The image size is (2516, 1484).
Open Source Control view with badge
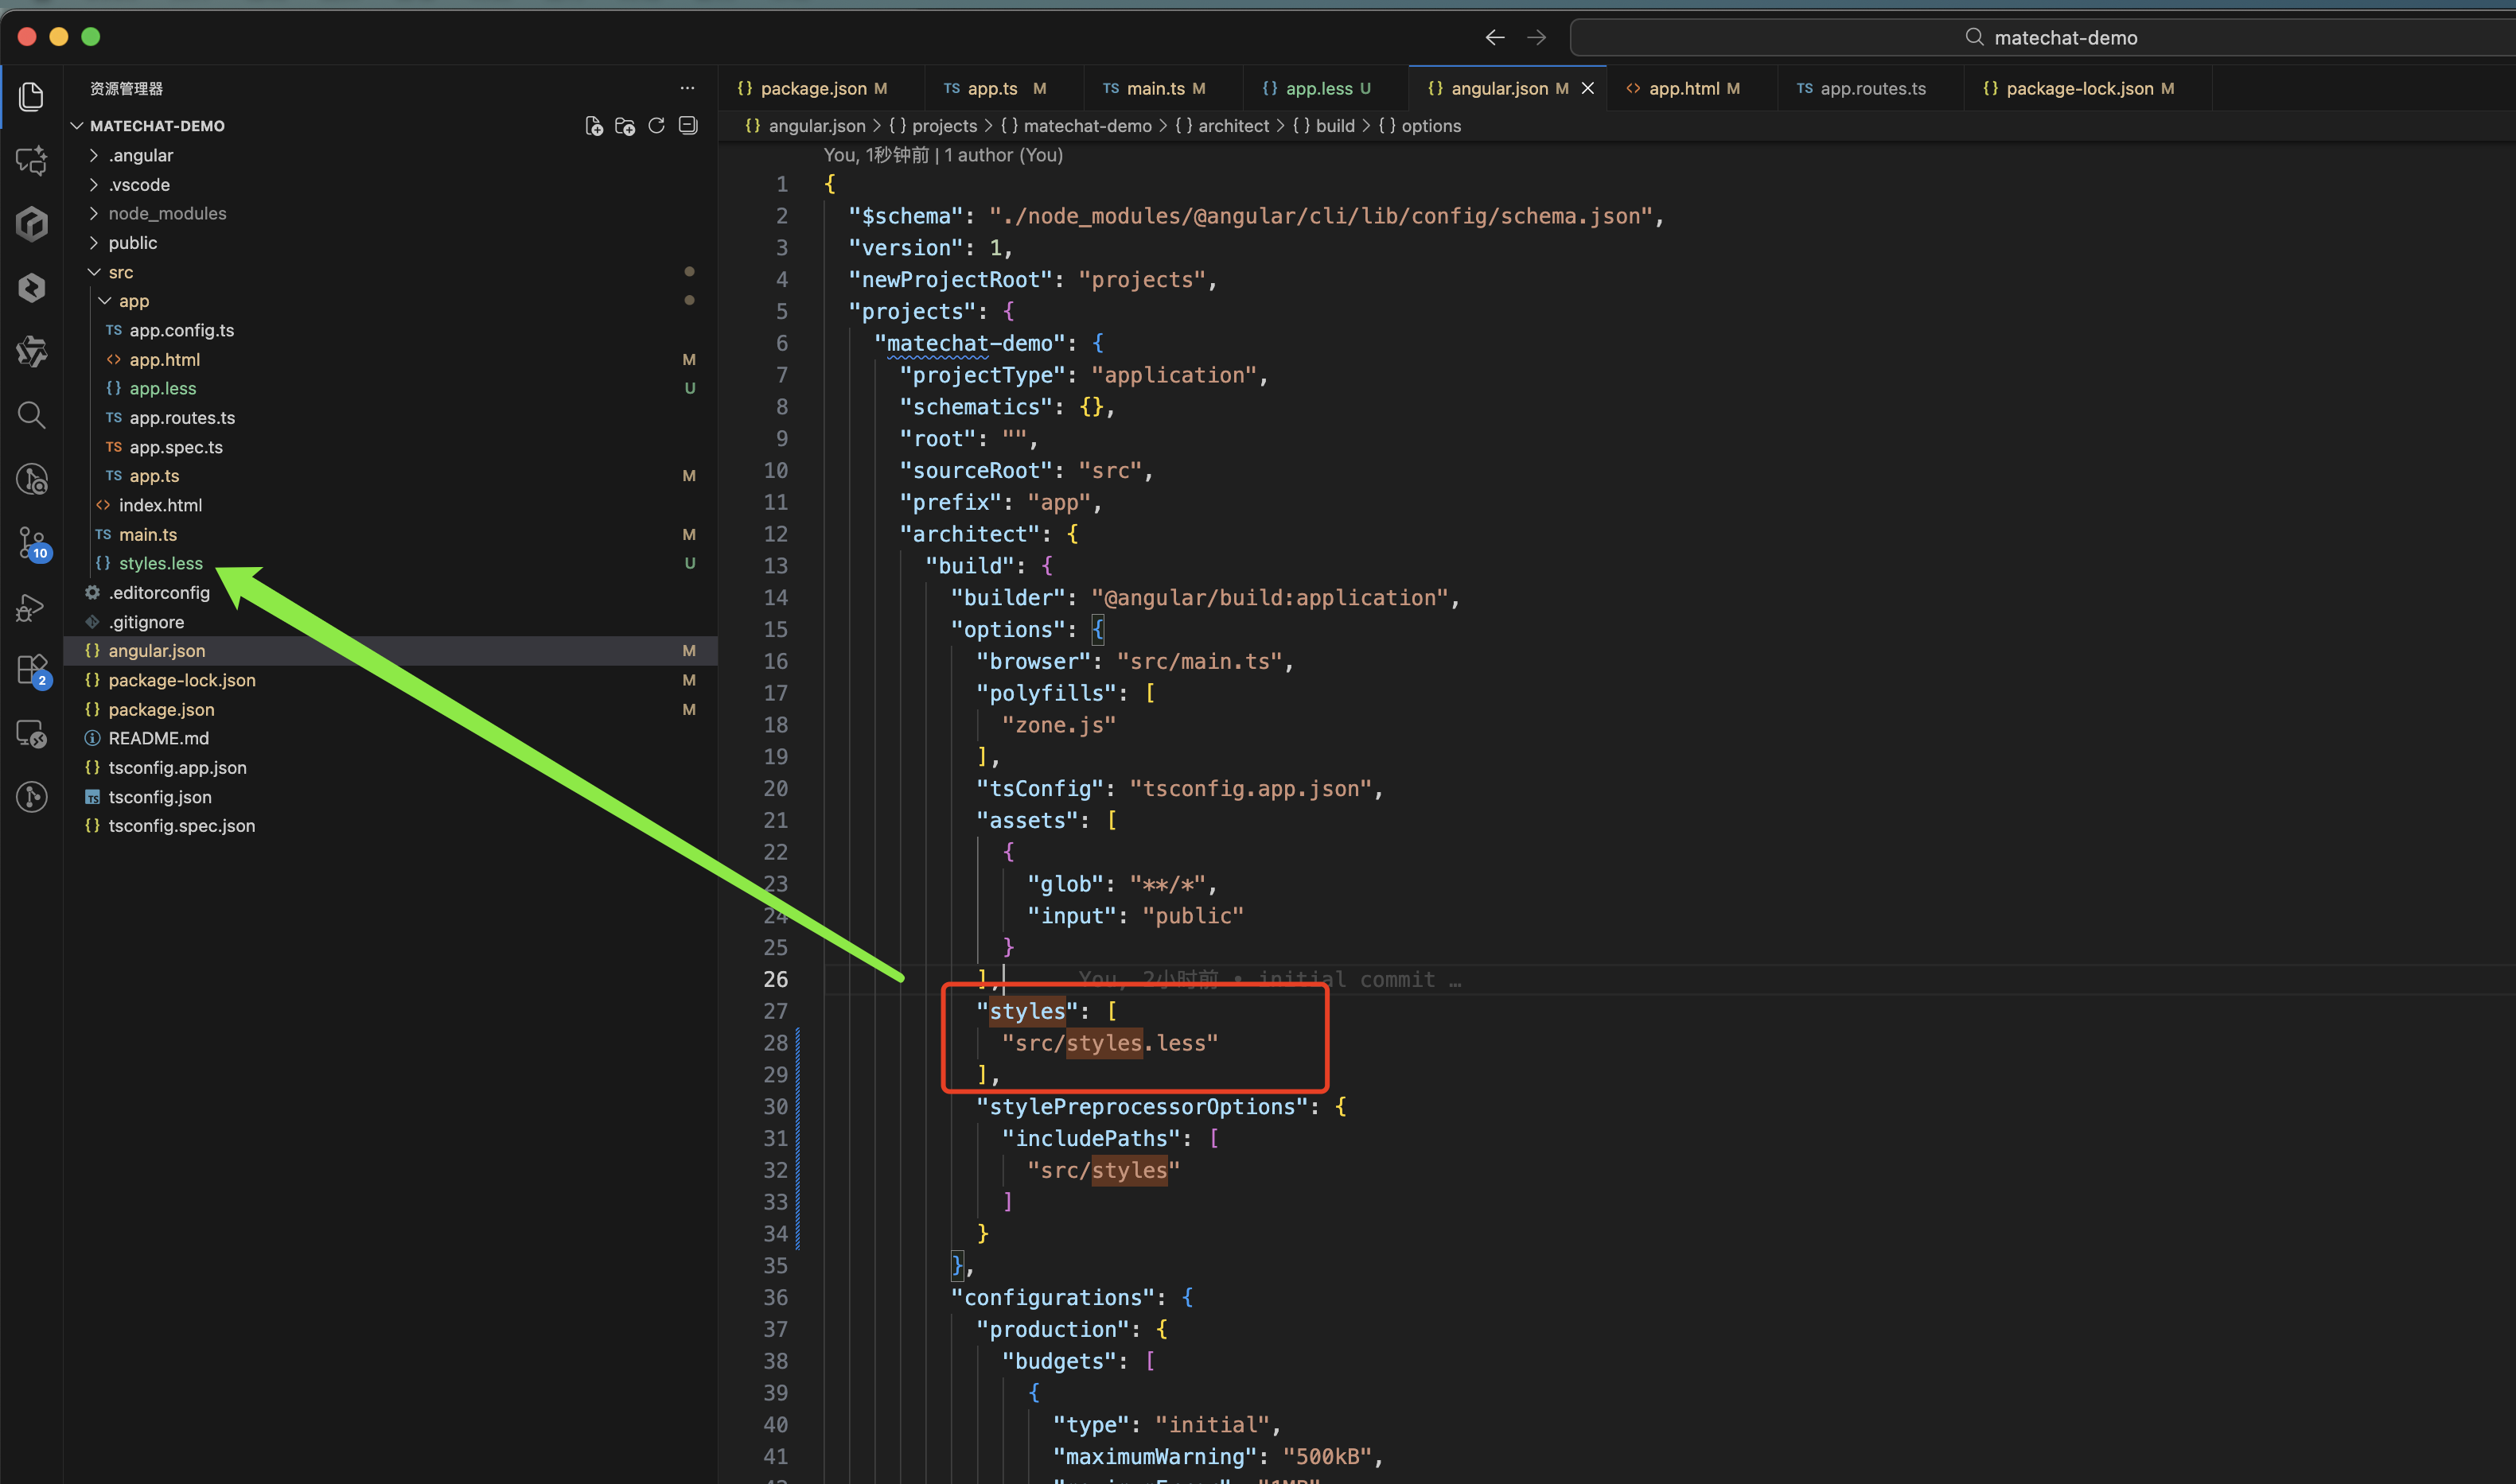(32, 543)
